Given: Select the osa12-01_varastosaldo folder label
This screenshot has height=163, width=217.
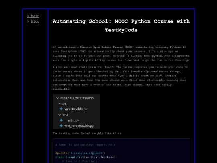Looking at the screenshot, I should click(77, 98).
